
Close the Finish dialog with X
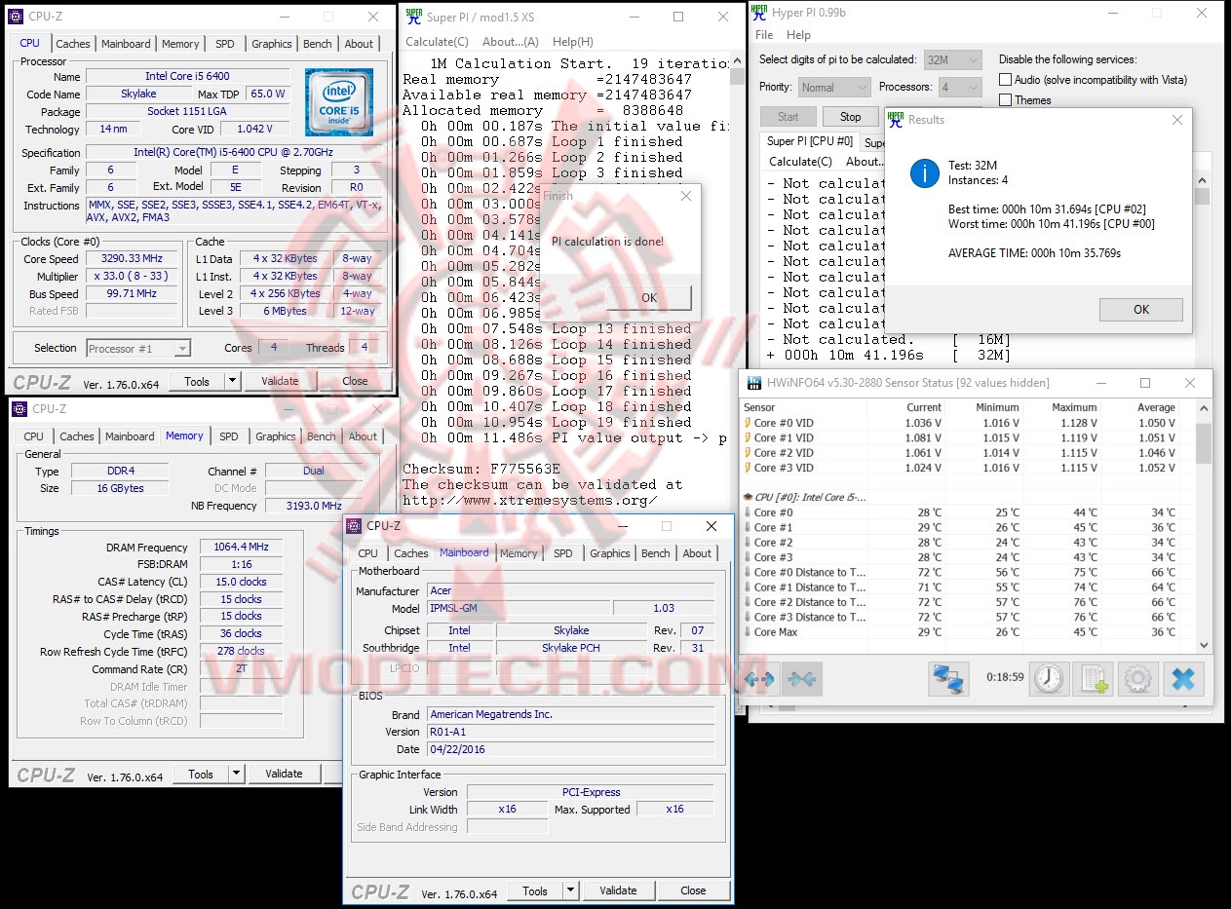point(685,196)
